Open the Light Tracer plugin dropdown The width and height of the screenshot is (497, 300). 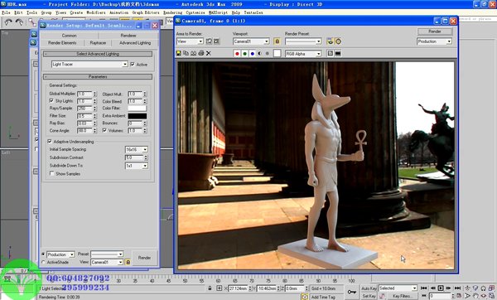(x=89, y=64)
